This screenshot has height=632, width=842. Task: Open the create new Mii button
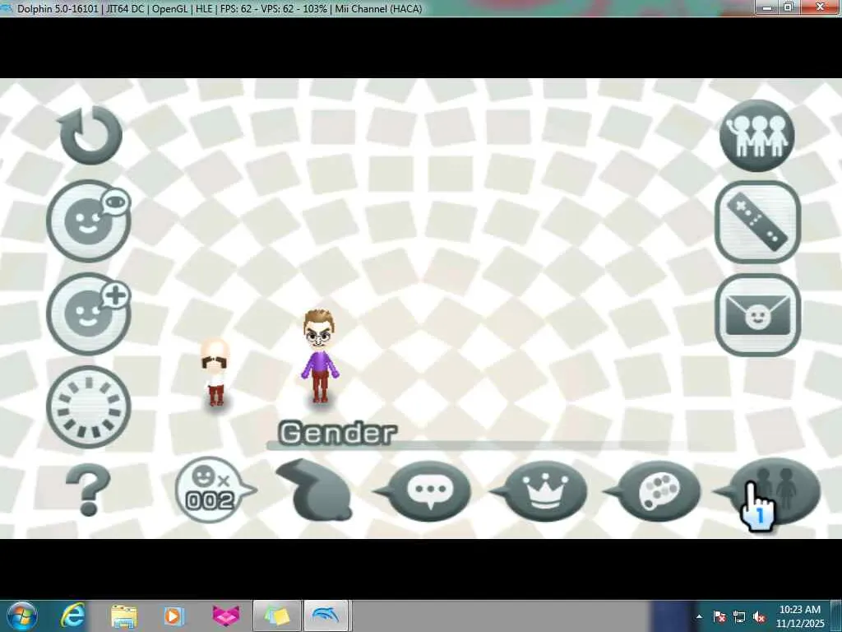tap(89, 314)
